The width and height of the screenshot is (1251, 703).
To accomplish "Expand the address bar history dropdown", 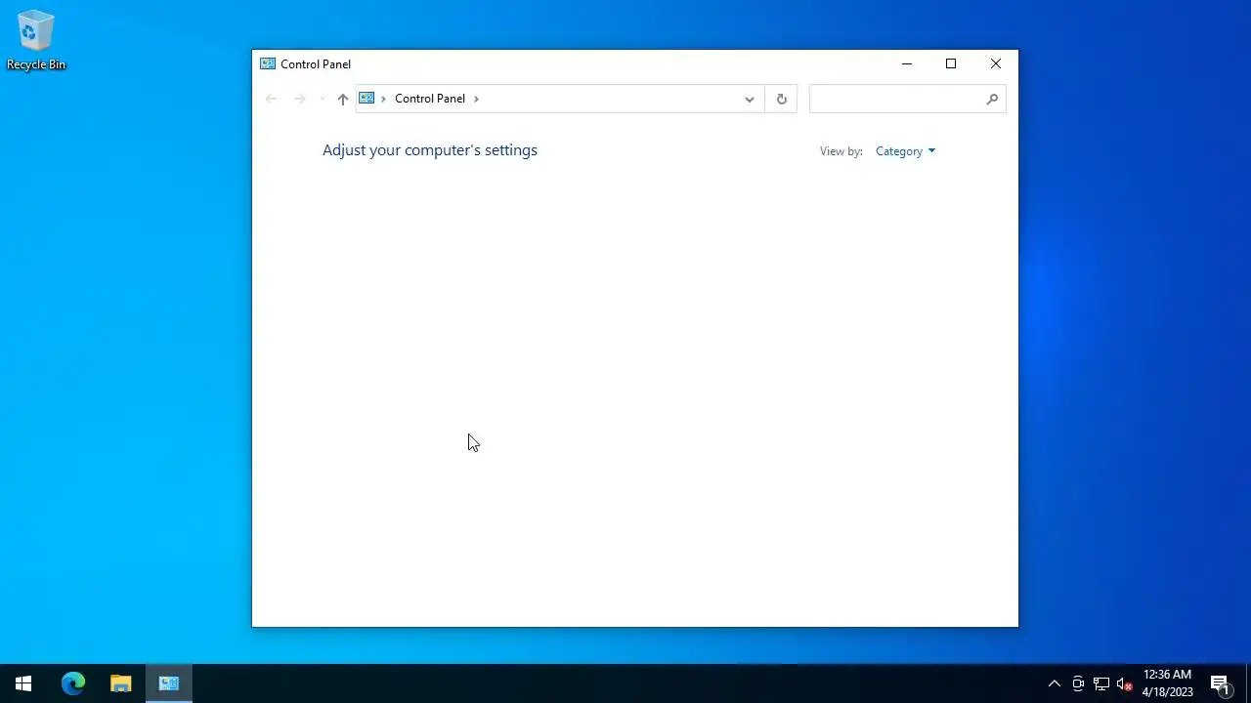I will (x=750, y=99).
